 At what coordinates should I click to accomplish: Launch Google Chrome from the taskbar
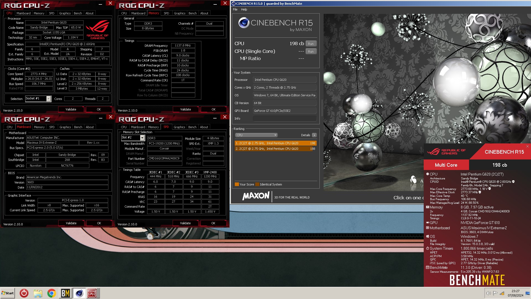click(52, 293)
